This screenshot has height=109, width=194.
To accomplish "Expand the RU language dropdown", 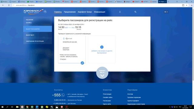I will point(166,12).
